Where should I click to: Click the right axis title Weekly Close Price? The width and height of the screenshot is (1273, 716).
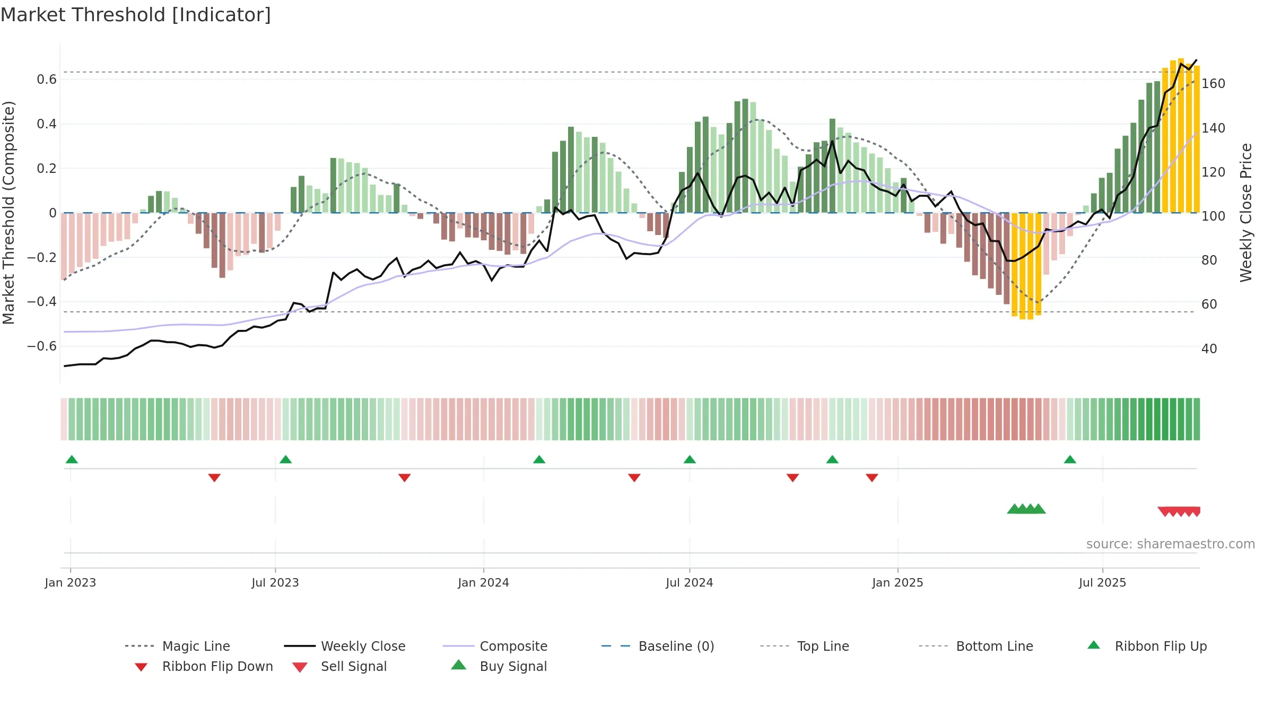1246,213
